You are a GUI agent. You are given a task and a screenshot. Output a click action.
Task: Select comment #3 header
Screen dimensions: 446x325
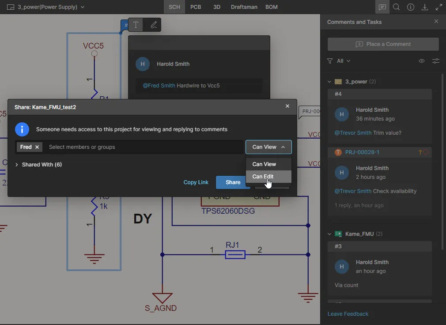click(380, 246)
